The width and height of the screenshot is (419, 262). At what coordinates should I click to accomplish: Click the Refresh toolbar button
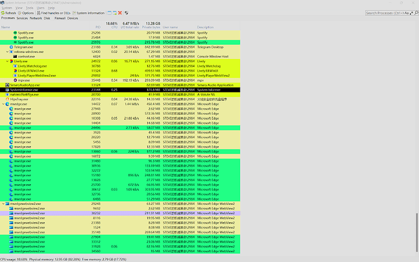(9, 13)
